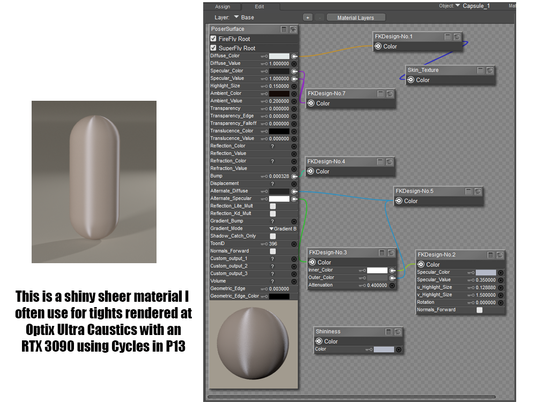536x402 pixels.
Task: Switch to the Edit tab
Action: pos(259,6)
